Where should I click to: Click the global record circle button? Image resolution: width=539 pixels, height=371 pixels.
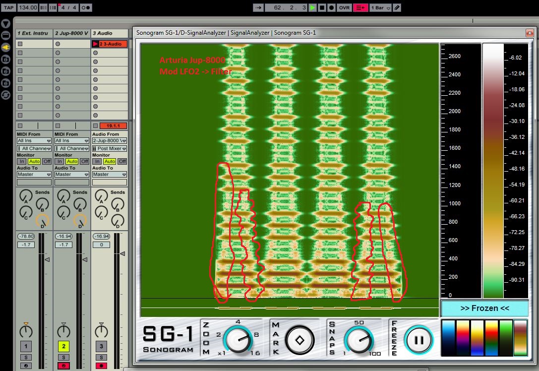[x=331, y=7]
